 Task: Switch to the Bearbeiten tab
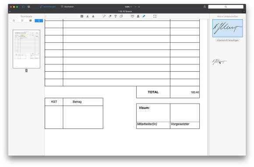[x=67, y=7]
